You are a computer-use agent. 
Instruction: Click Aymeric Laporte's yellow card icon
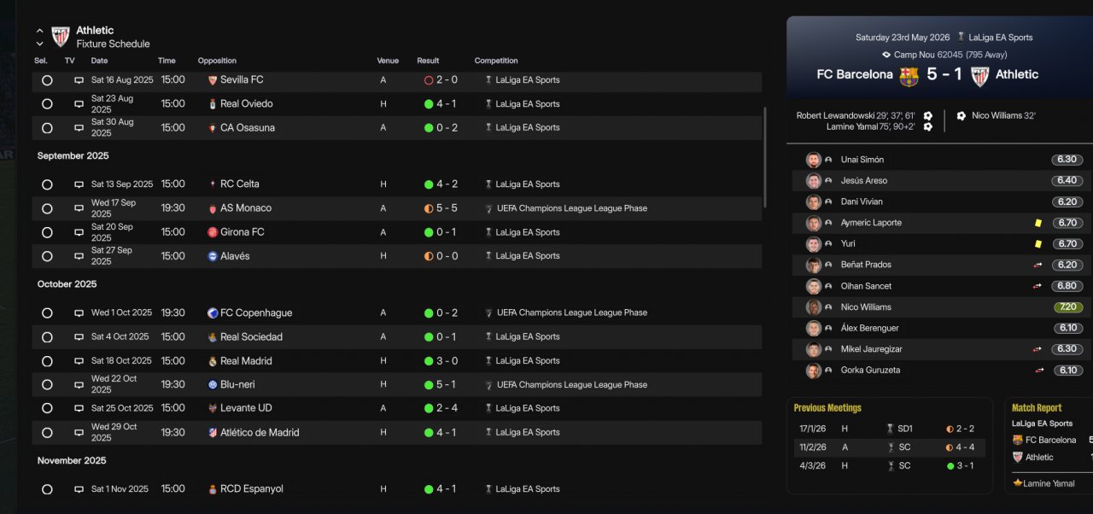pos(1038,223)
